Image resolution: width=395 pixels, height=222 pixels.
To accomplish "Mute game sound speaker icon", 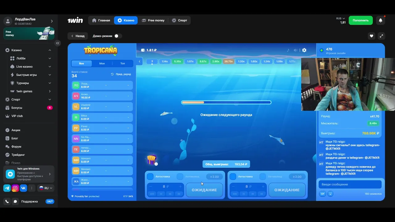I will pyautogui.click(x=296, y=50).
